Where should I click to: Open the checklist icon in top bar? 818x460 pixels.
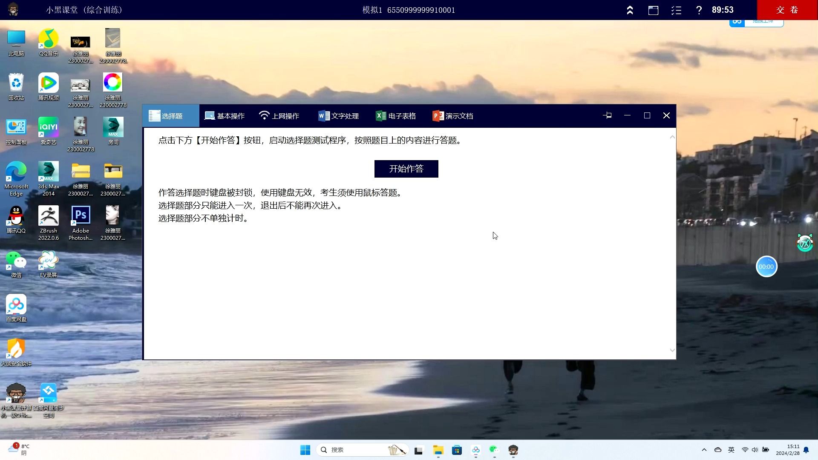[x=676, y=10]
